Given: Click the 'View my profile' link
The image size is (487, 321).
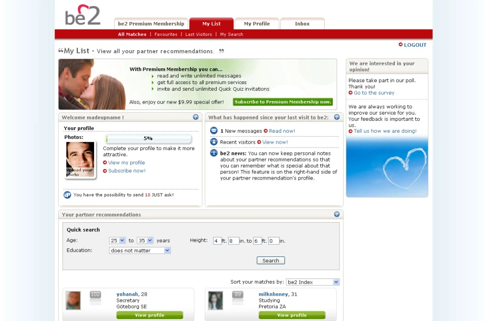Looking at the screenshot, I should pyautogui.click(x=127, y=162).
